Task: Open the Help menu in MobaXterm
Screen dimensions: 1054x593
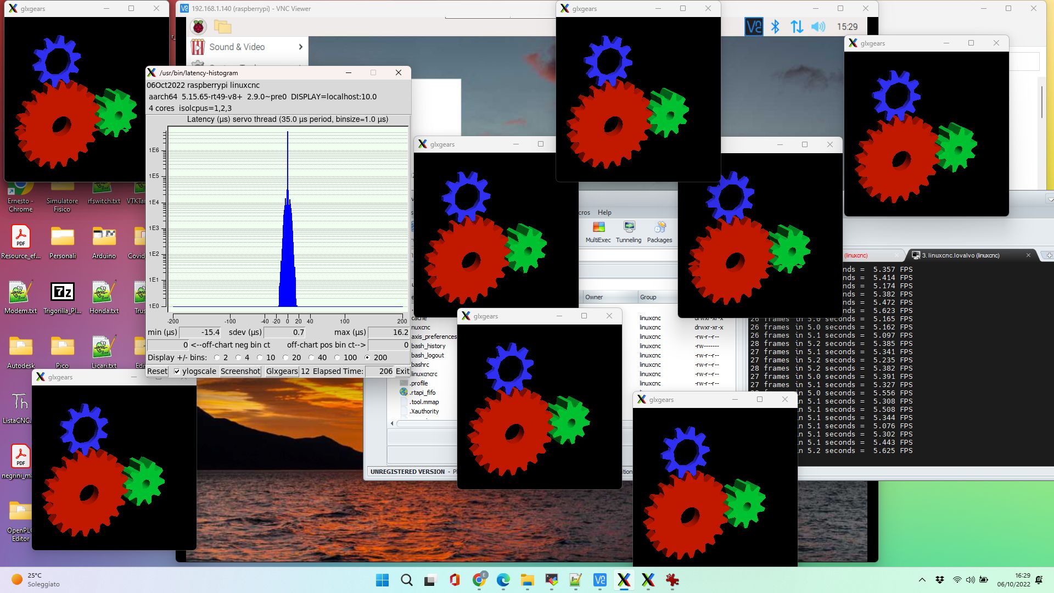Action: click(x=604, y=212)
